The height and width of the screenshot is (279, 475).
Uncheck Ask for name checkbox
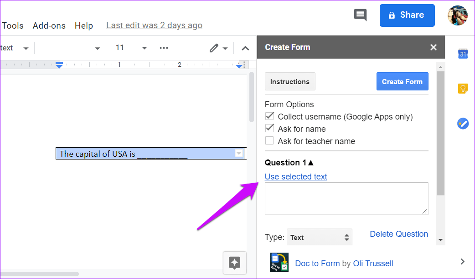[269, 129]
